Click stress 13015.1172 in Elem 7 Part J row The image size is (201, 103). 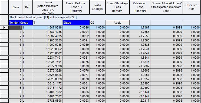point(48,83)
